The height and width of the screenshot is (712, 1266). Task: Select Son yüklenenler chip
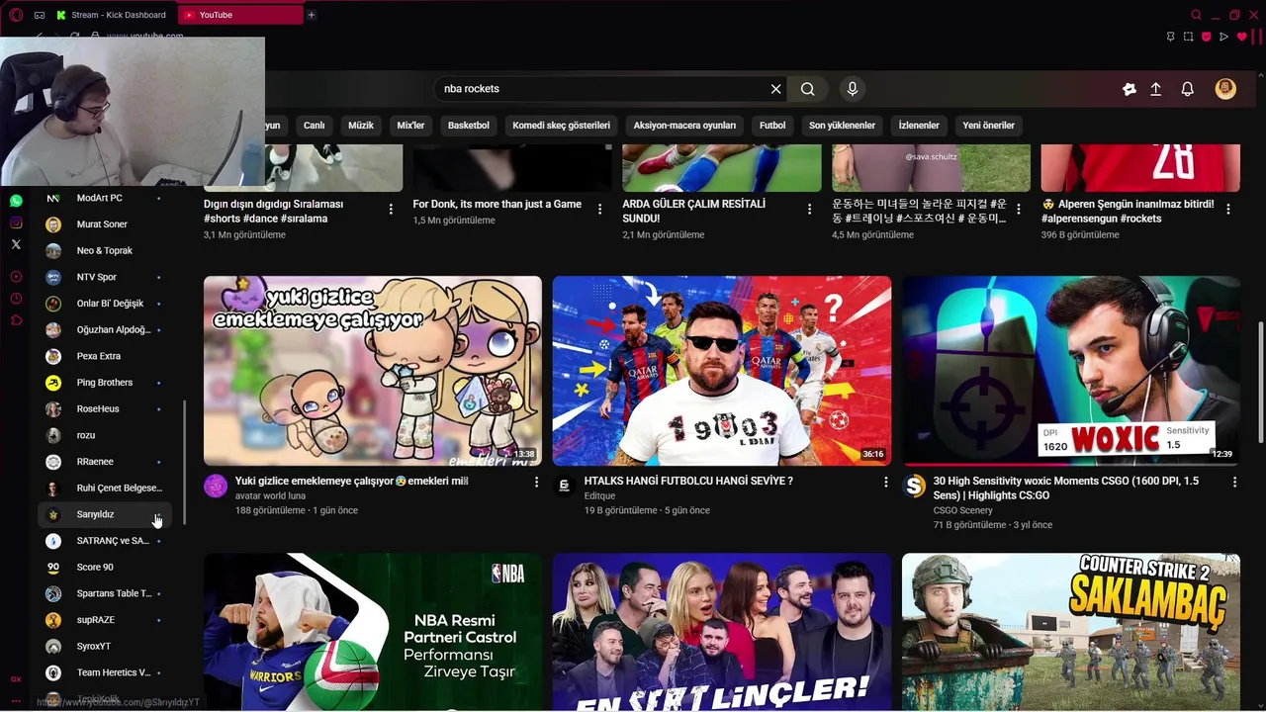tap(842, 126)
